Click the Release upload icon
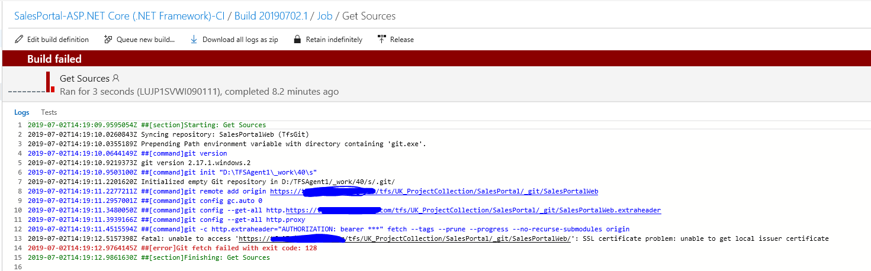 pyautogui.click(x=382, y=40)
